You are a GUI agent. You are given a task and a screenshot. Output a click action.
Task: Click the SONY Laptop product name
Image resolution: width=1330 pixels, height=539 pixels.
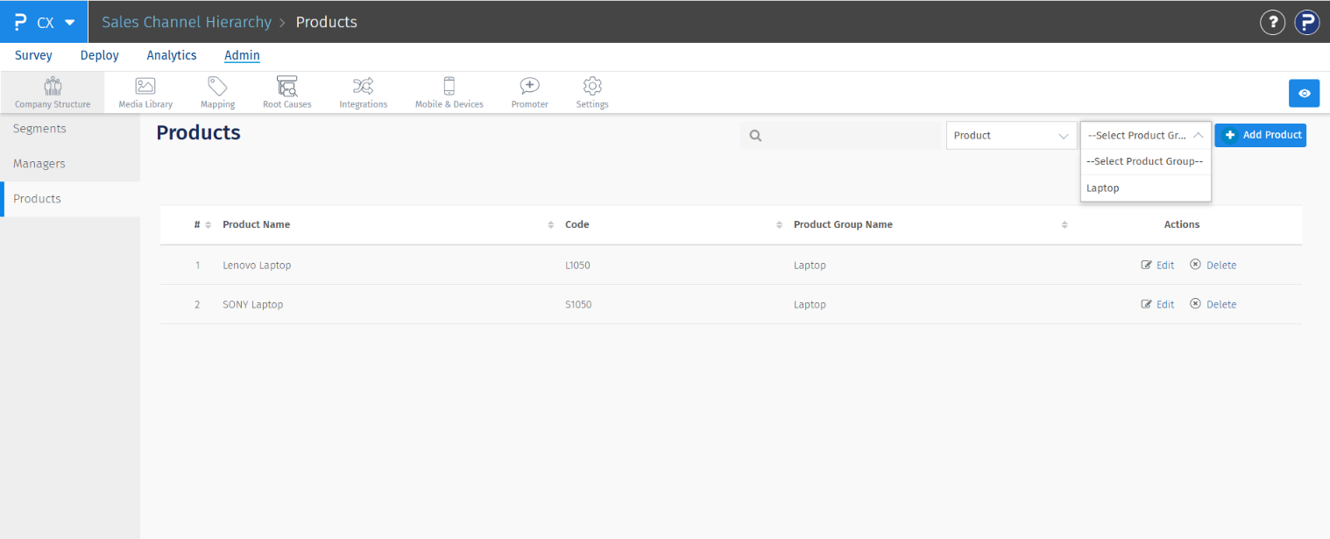point(252,304)
